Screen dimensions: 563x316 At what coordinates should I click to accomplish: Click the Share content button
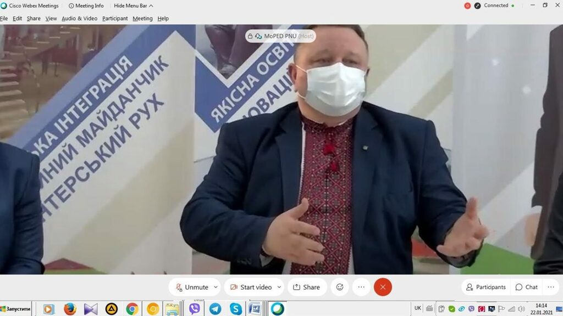pyautogui.click(x=306, y=287)
